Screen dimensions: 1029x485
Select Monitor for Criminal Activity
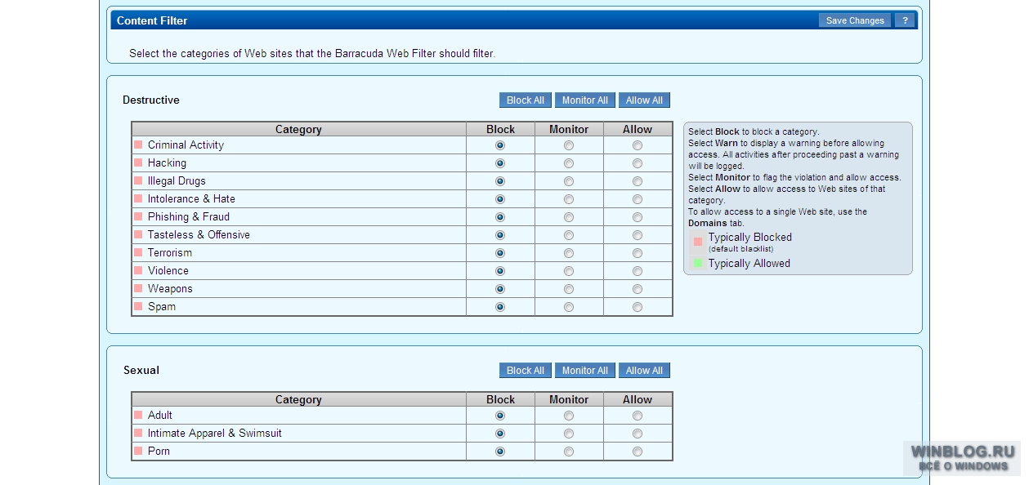(569, 145)
